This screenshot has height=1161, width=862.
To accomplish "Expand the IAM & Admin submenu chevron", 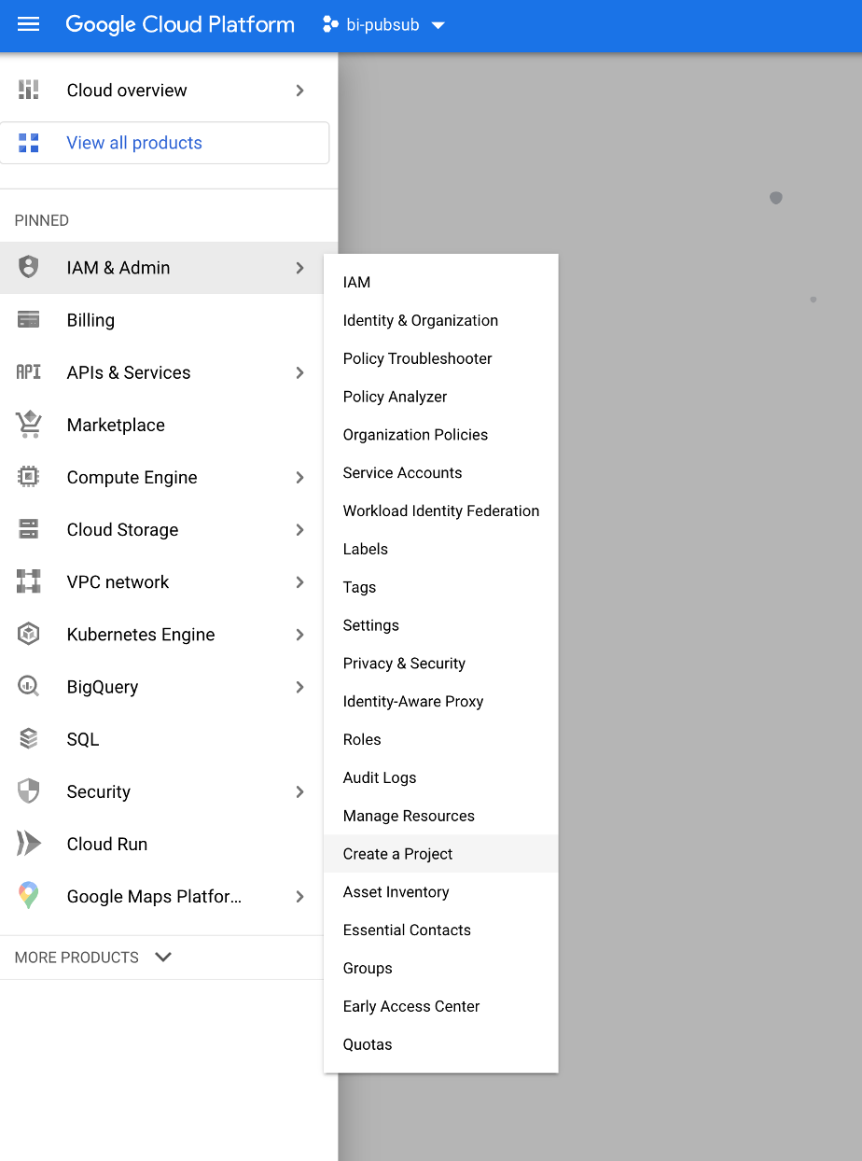I will (299, 268).
